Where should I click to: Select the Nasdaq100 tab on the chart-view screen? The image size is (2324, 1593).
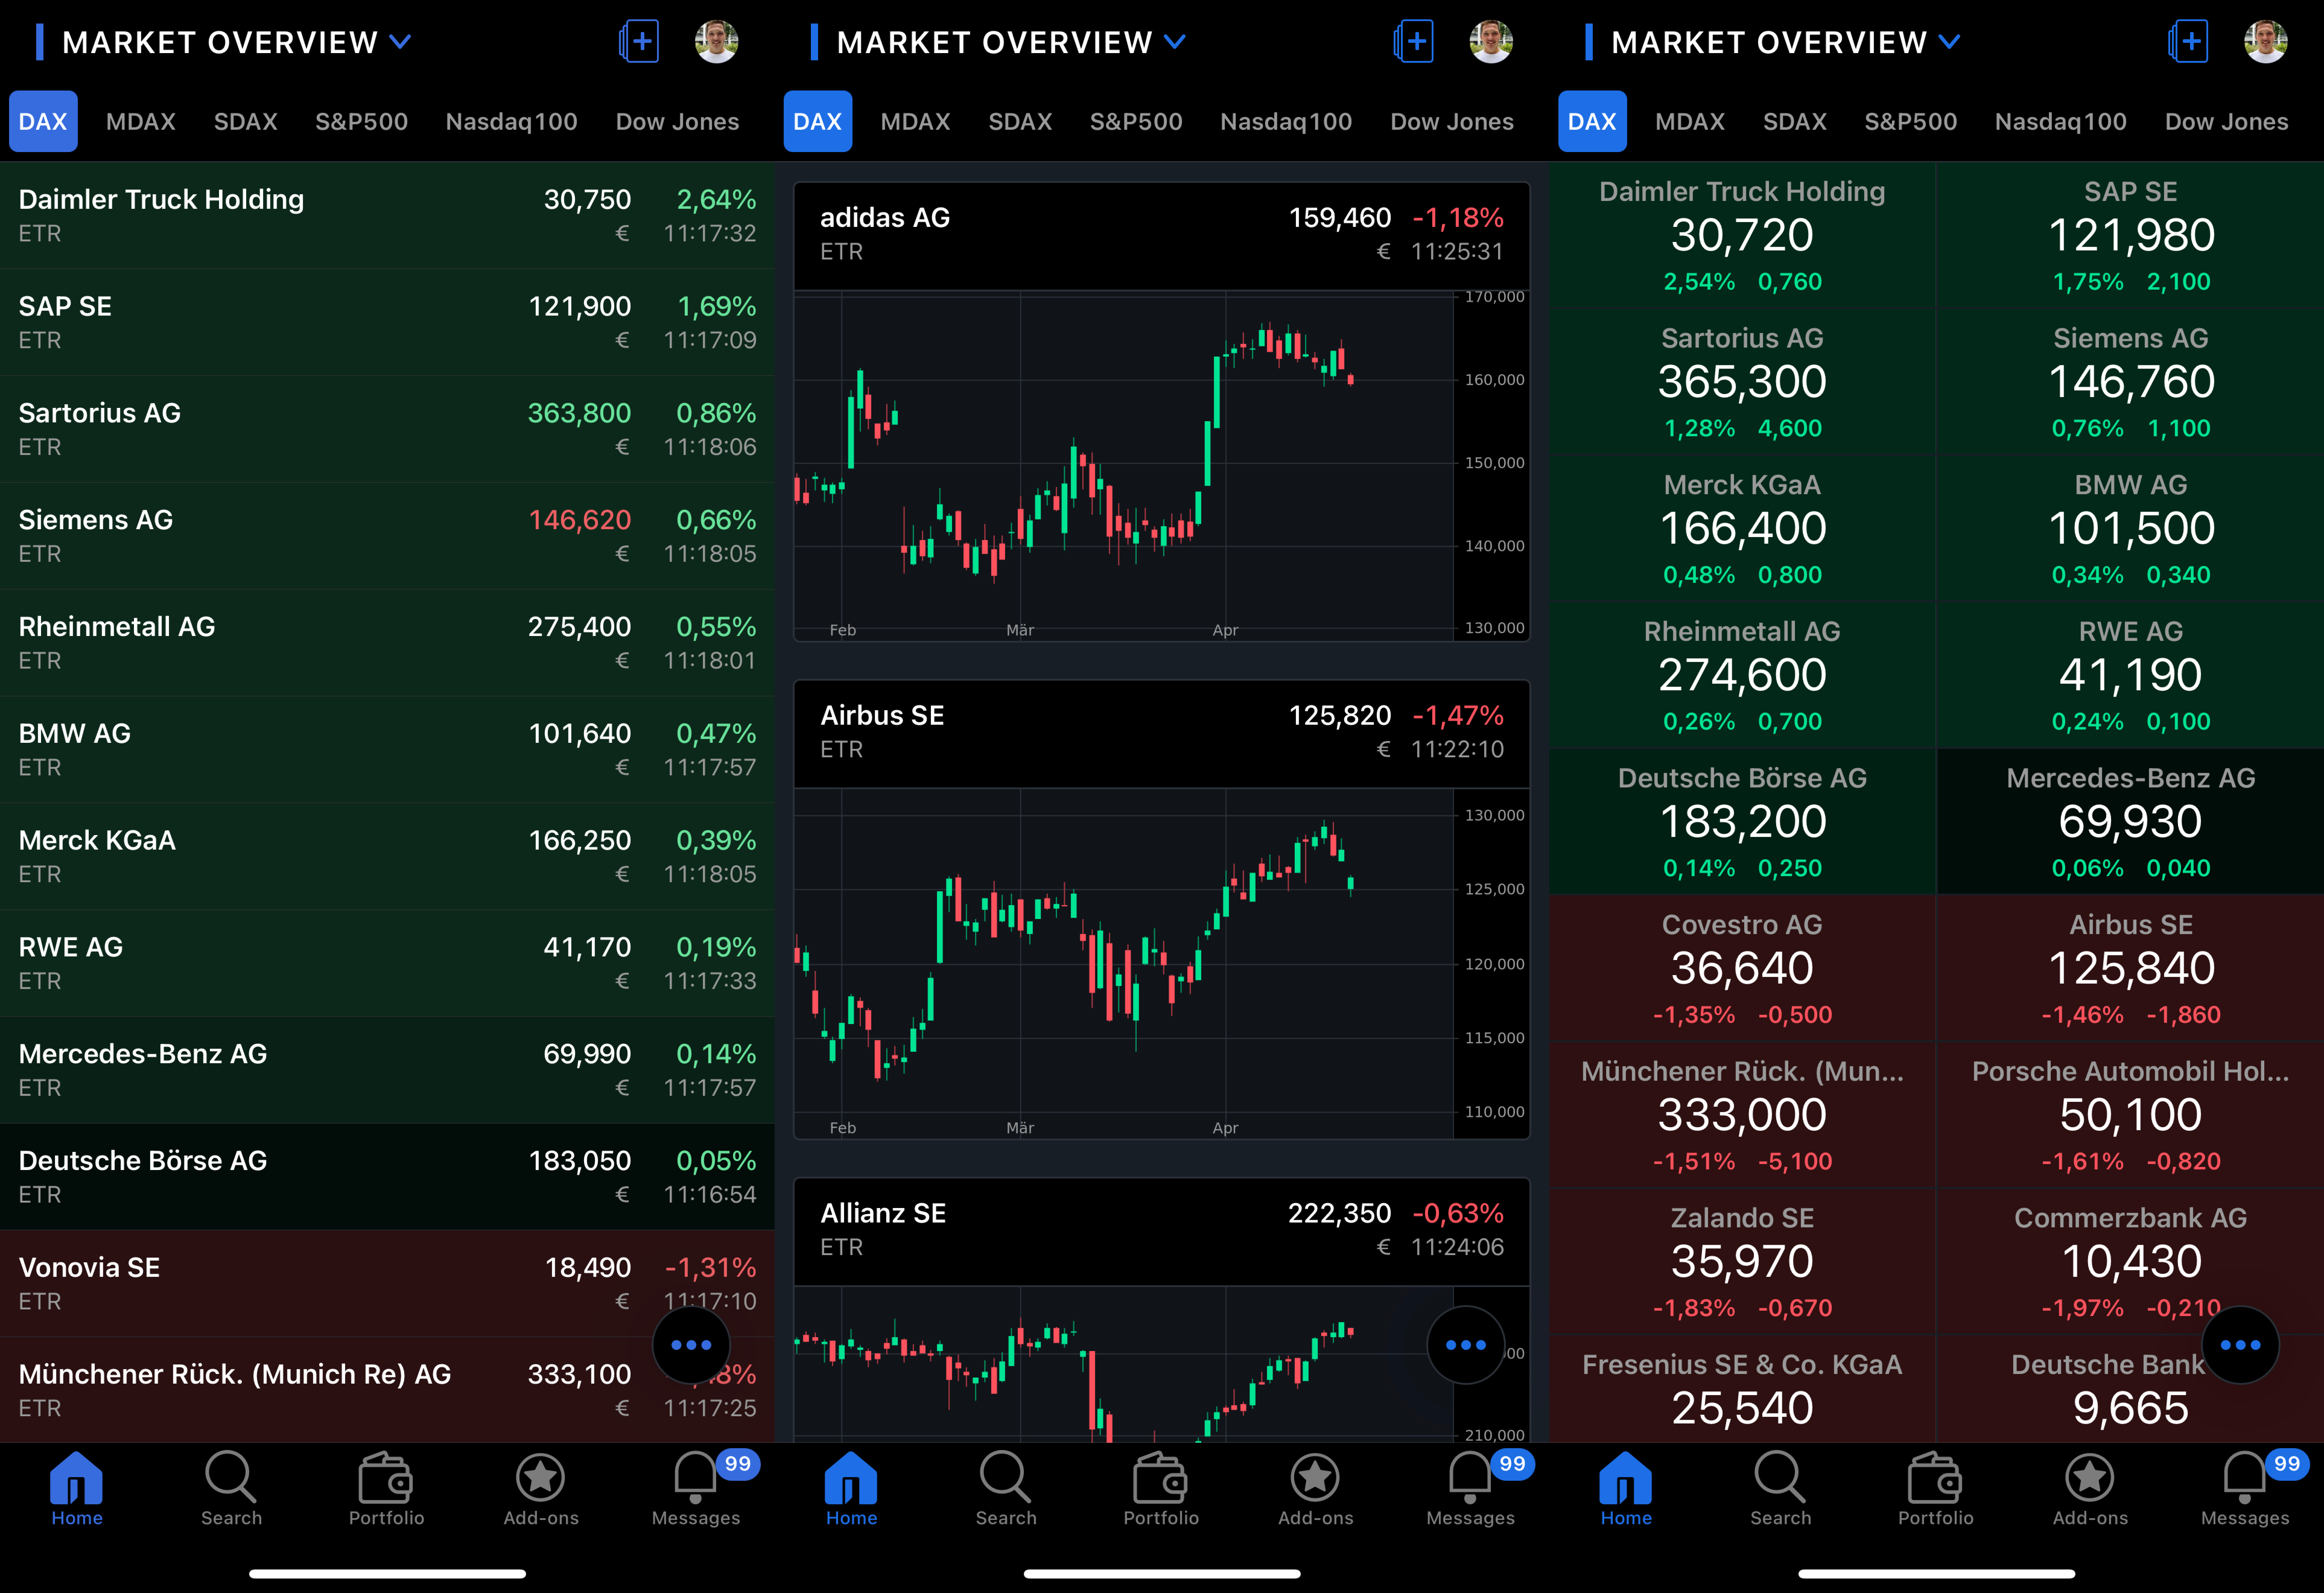coord(1286,122)
